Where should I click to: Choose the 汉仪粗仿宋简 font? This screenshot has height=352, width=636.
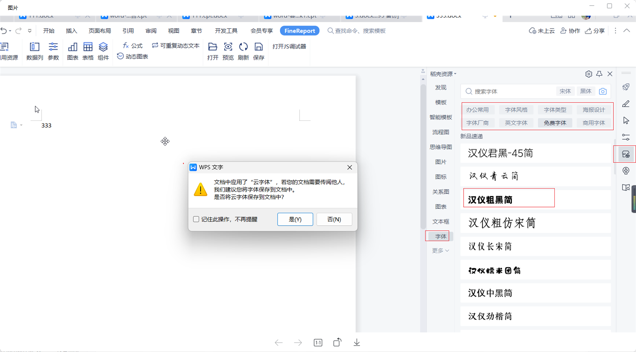(x=535, y=223)
